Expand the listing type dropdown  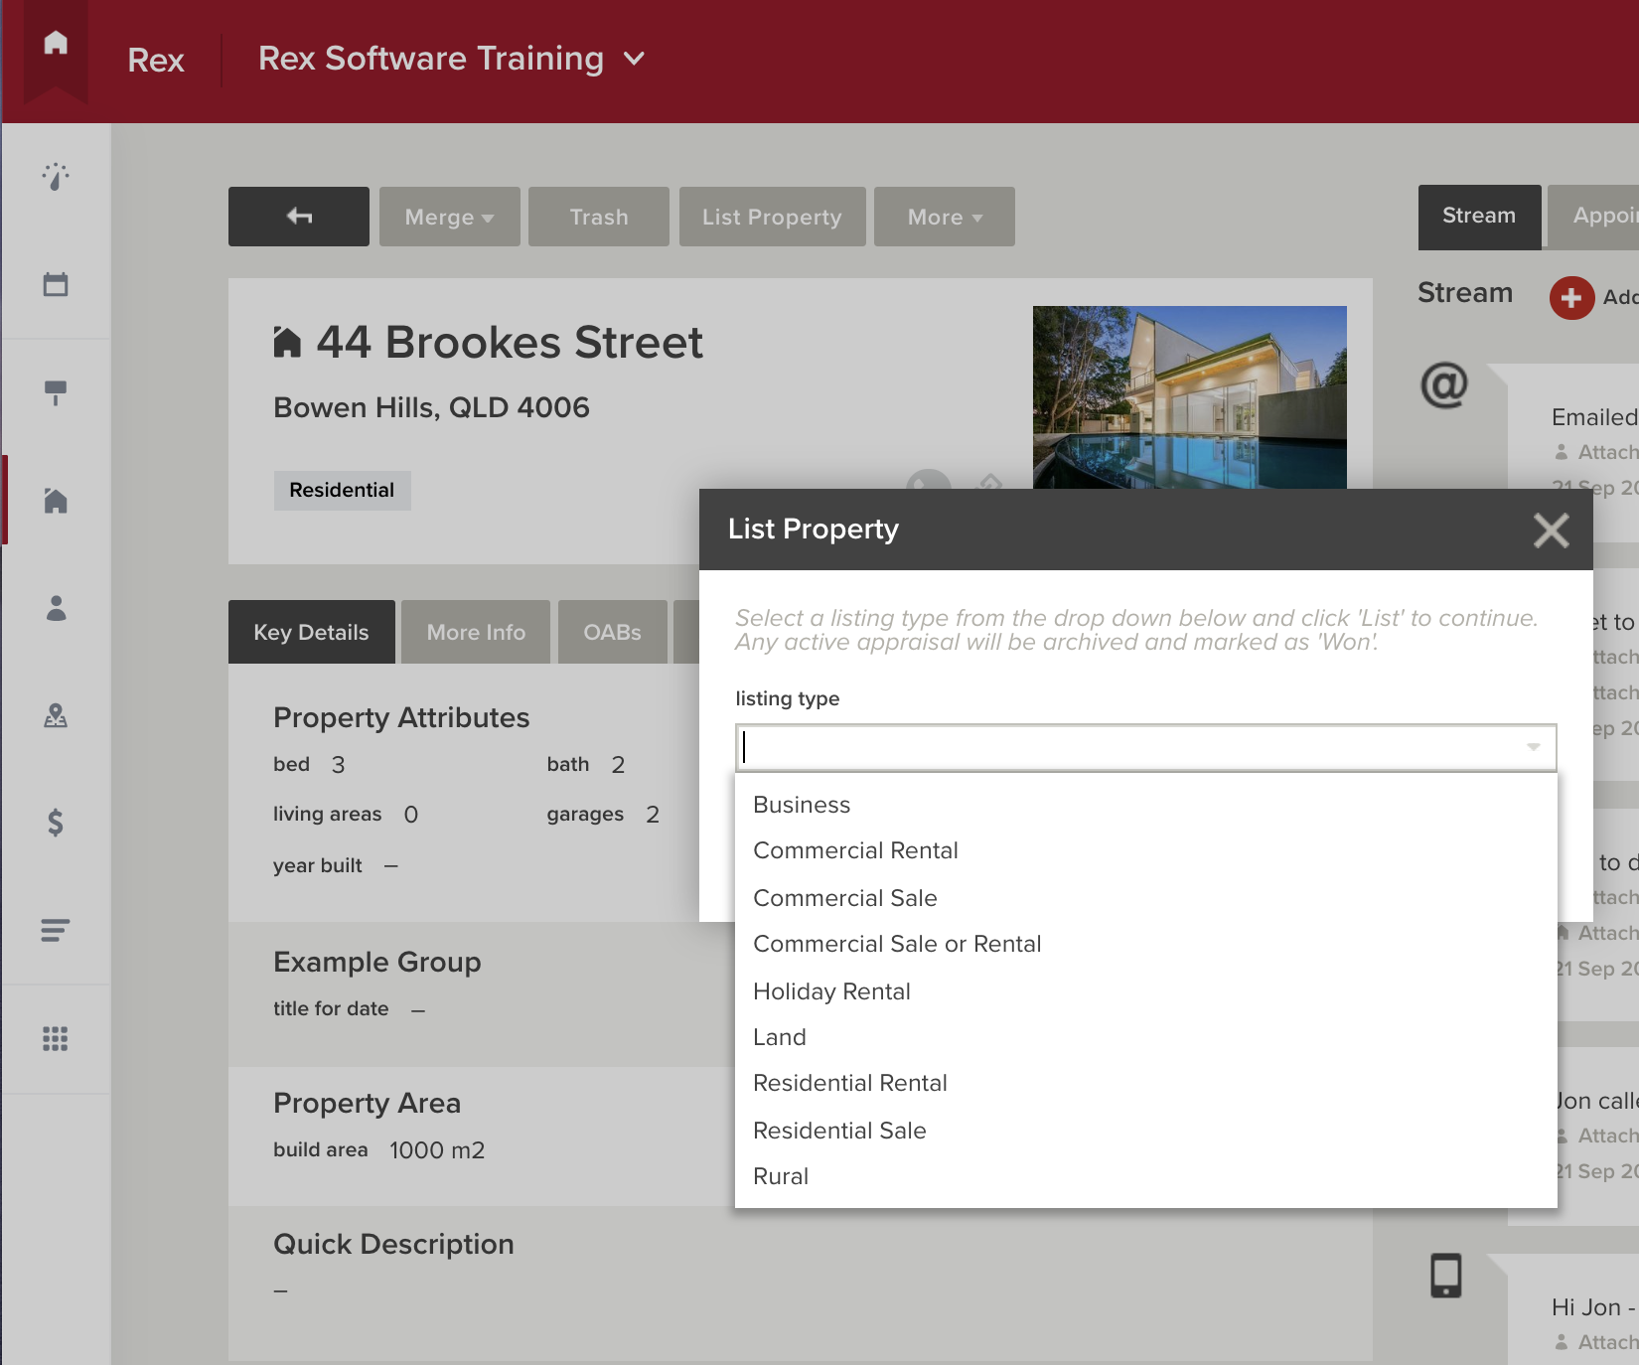click(1144, 748)
